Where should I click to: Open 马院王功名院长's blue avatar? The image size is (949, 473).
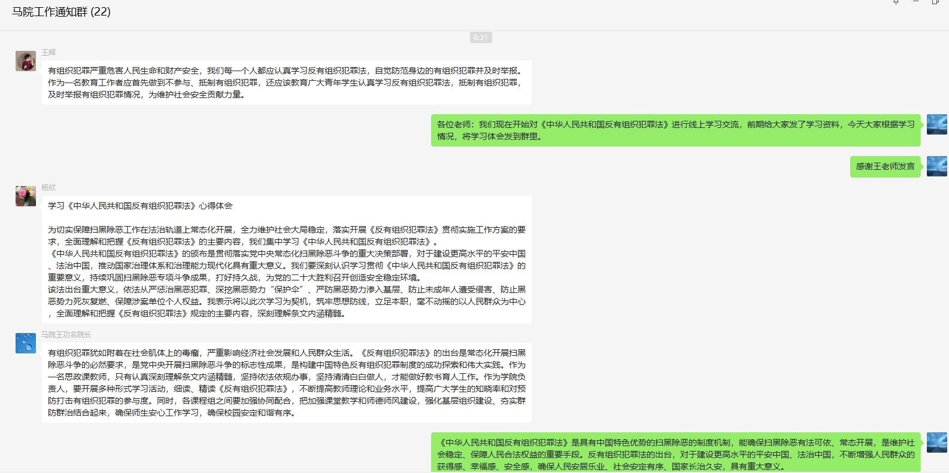click(x=26, y=343)
